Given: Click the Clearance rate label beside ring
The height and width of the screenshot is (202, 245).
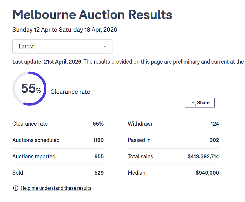Looking at the screenshot, I should pos(70,92).
